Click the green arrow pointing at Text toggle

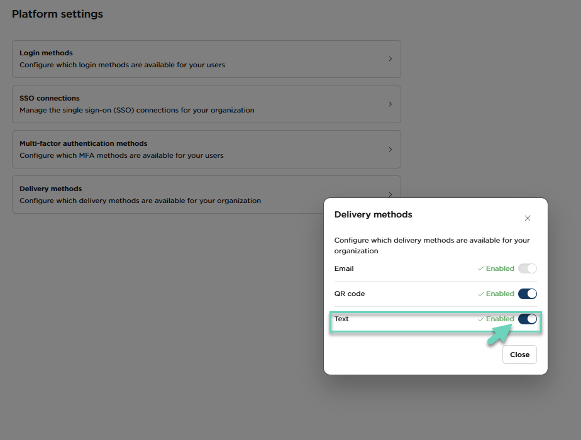pyautogui.click(x=499, y=335)
